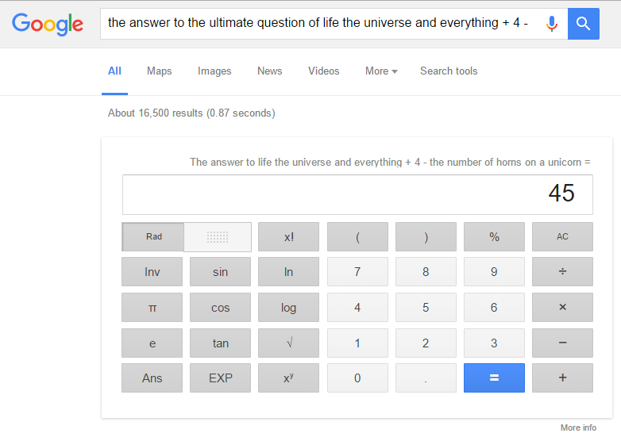Toggle the Inv inverse functions key
Image resolution: width=621 pixels, height=437 pixels.
pos(152,272)
